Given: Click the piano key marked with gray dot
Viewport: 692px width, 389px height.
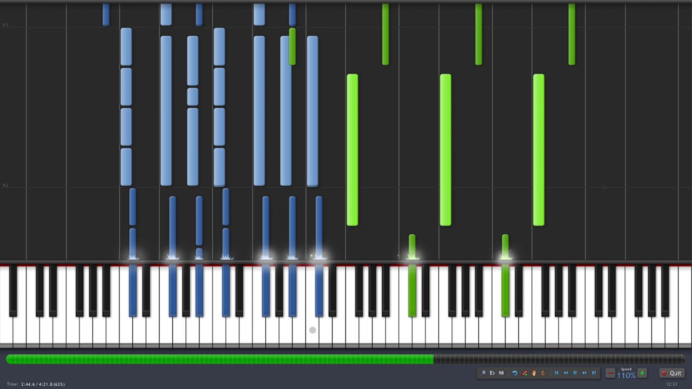Looking at the screenshot, I should coord(312,330).
